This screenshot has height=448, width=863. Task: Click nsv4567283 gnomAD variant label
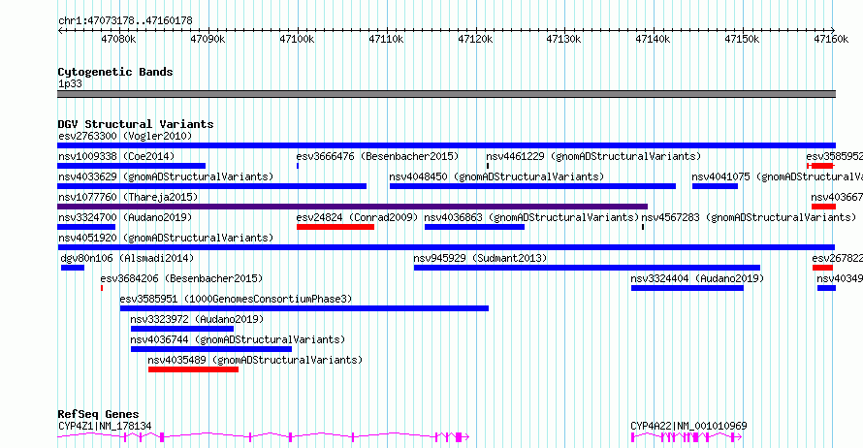(x=749, y=217)
